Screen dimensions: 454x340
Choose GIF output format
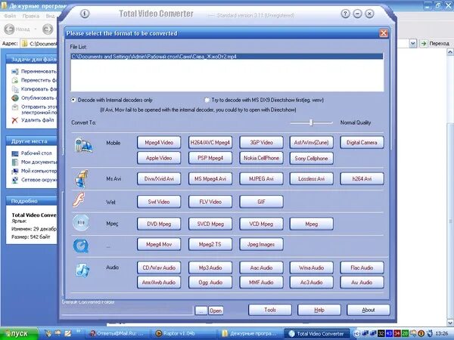click(261, 202)
